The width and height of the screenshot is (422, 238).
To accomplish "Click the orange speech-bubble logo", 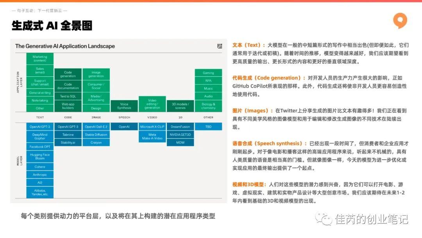I will pyautogui.click(x=400, y=20).
